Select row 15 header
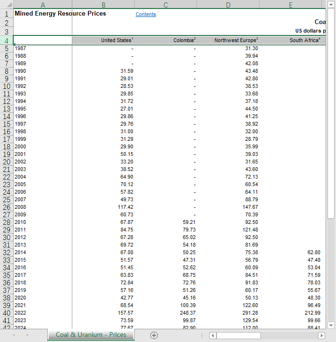Viewport: 336px width, 342px height. [7, 124]
